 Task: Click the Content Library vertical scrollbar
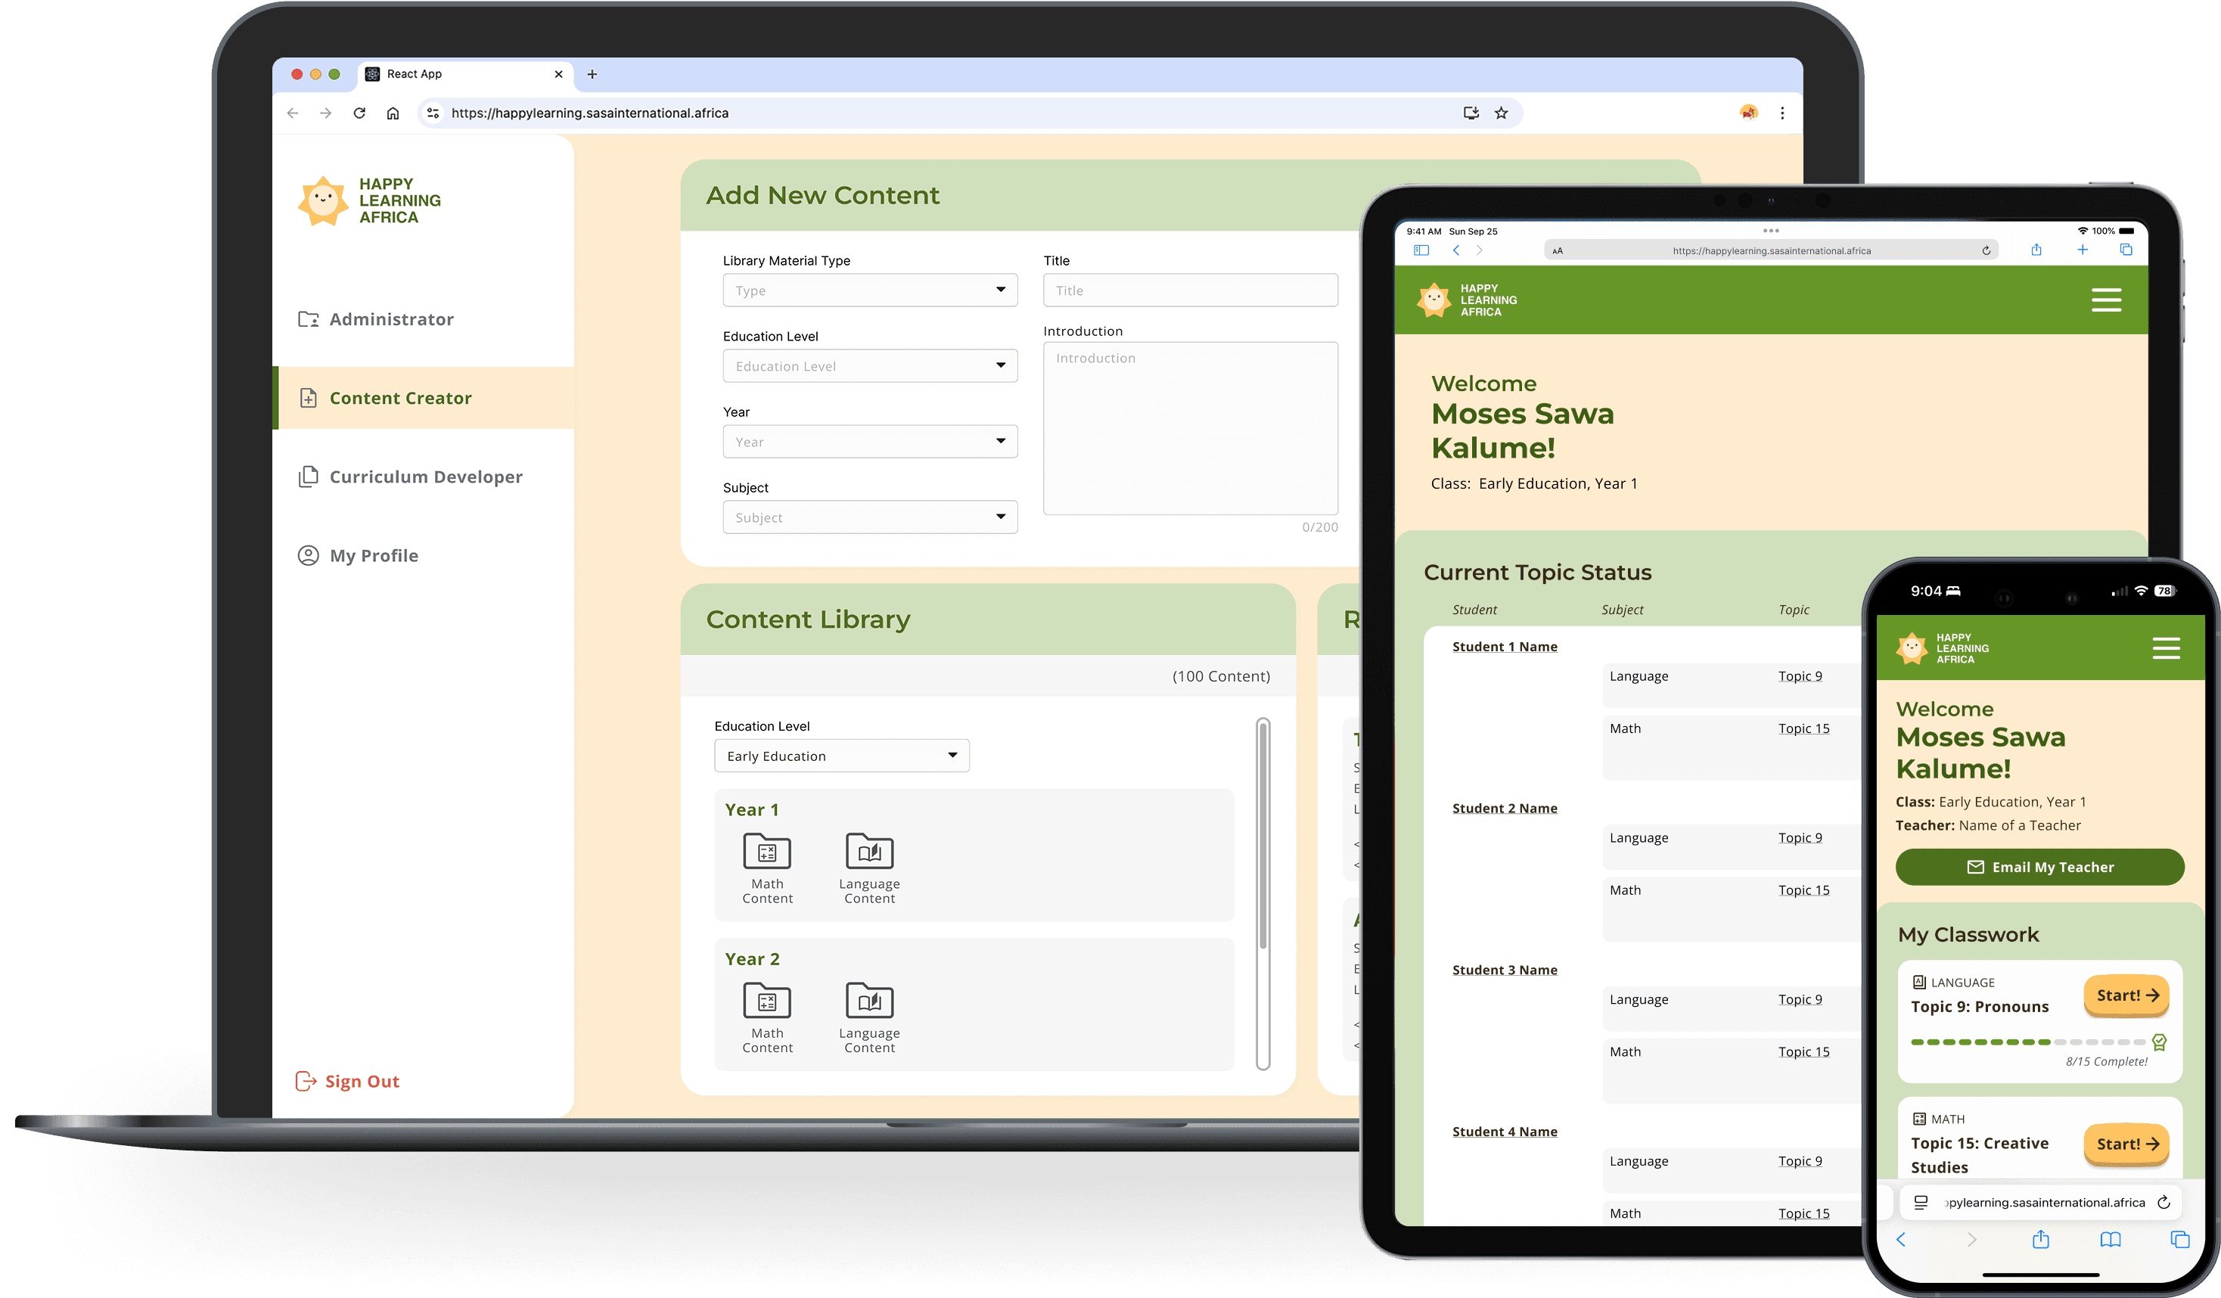point(1263,837)
